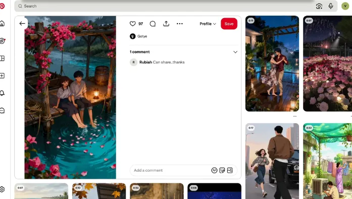Open options dots below the dancing couple pin

pyautogui.click(x=295, y=116)
